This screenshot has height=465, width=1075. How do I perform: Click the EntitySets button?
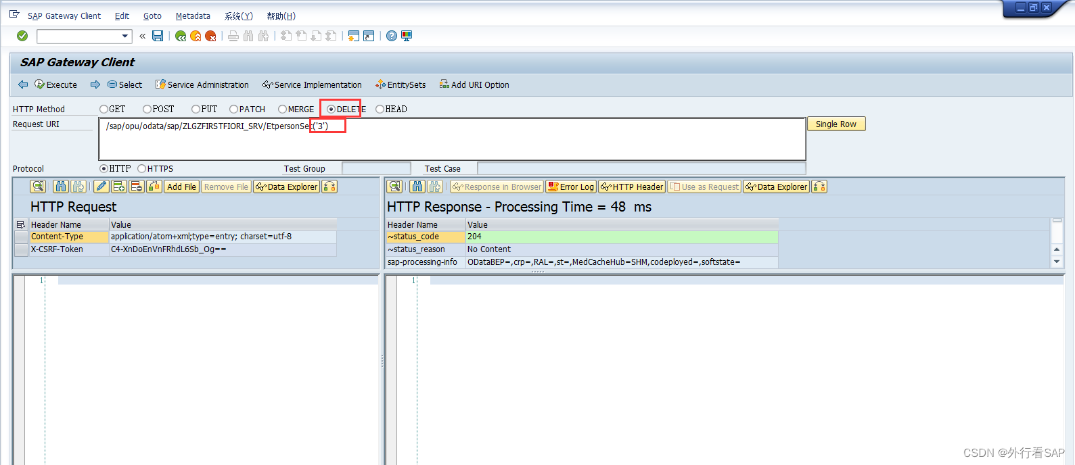[x=401, y=84]
